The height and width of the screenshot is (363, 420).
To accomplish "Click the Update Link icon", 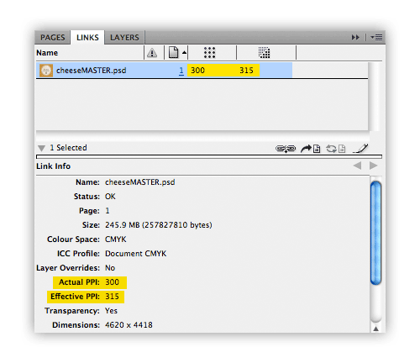I will click(x=336, y=149).
